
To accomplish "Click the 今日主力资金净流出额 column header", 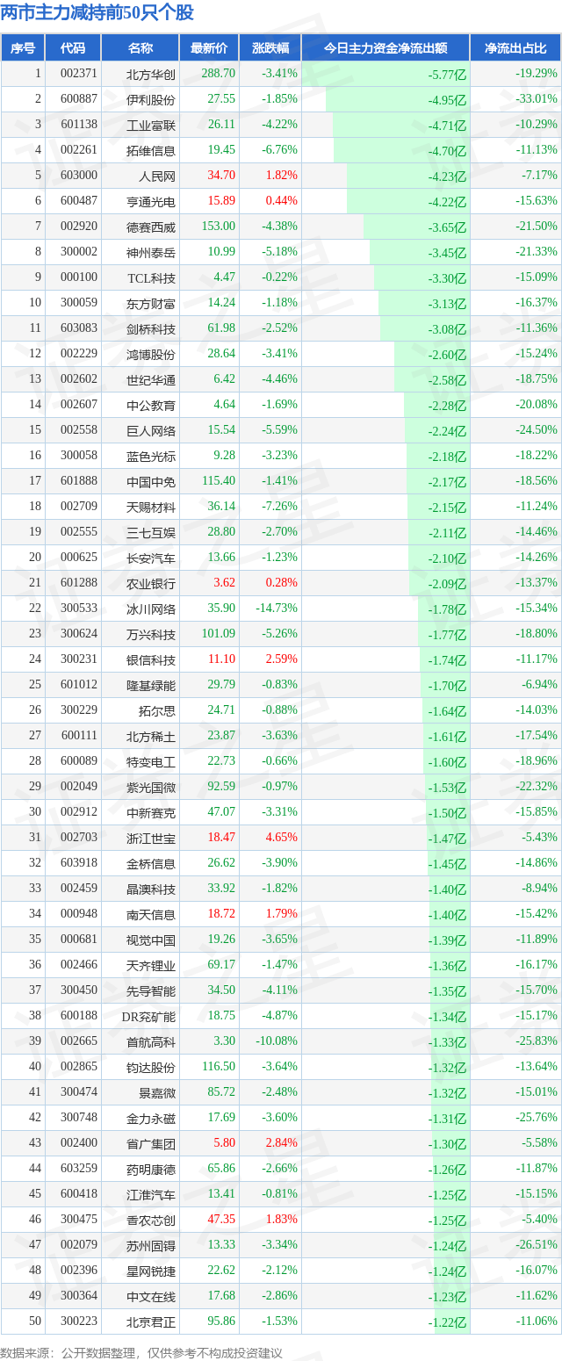I will pos(385,48).
